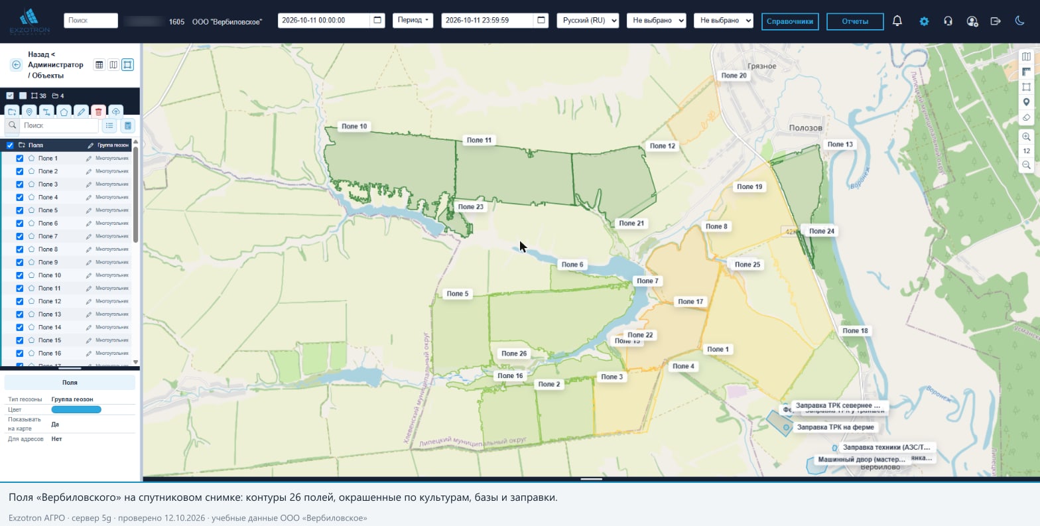Image resolution: width=1040 pixels, height=526 pixels.
Task: Open calendar picker for end date
Action: [x=541, y=21]
